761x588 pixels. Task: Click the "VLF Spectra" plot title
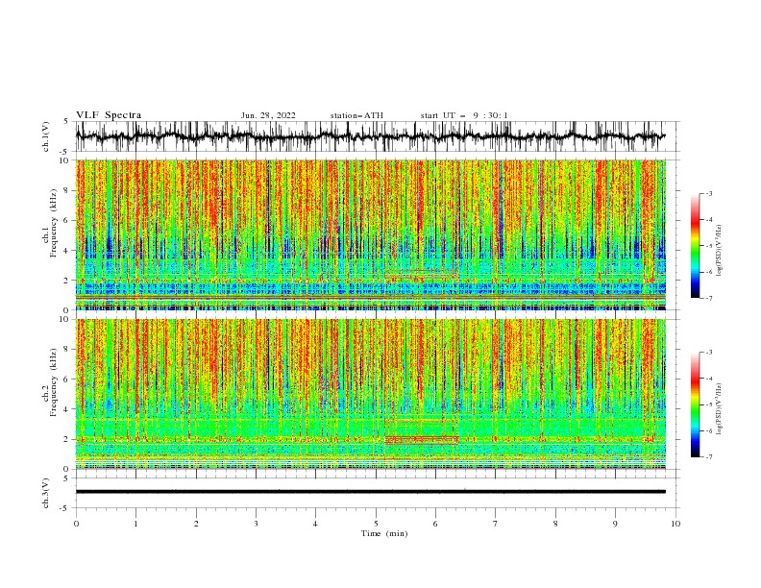click(109, 115)
